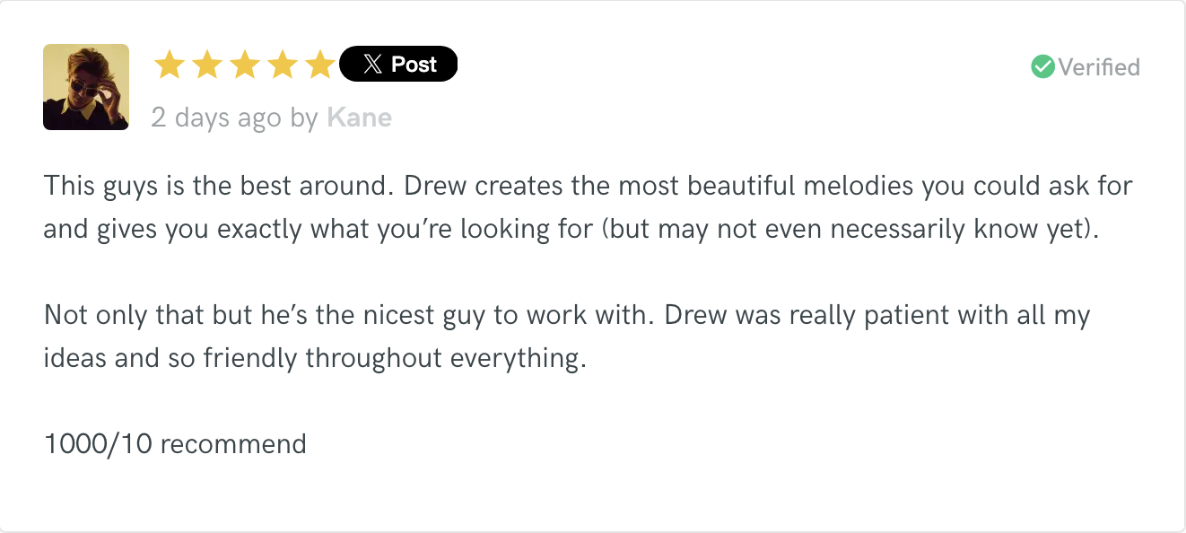Viewport: 1186px width, 533px height.
Task: Click the line beginning "and gives you exactly"
Action: coord(571,230)
